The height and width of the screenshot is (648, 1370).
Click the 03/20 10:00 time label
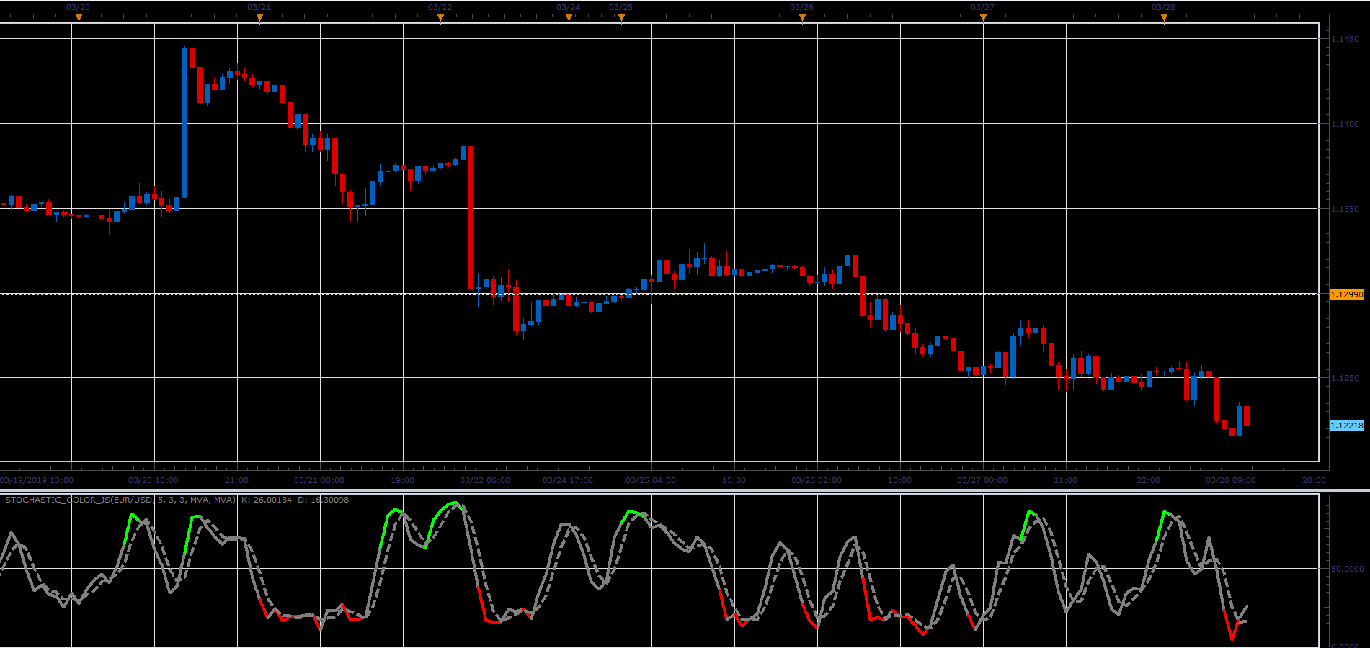(x=154, y=480)
